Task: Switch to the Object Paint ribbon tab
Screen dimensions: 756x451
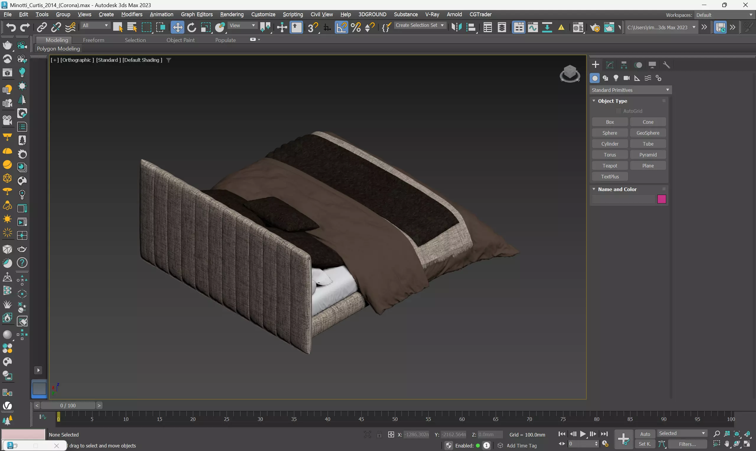Action: coord(180,40)
